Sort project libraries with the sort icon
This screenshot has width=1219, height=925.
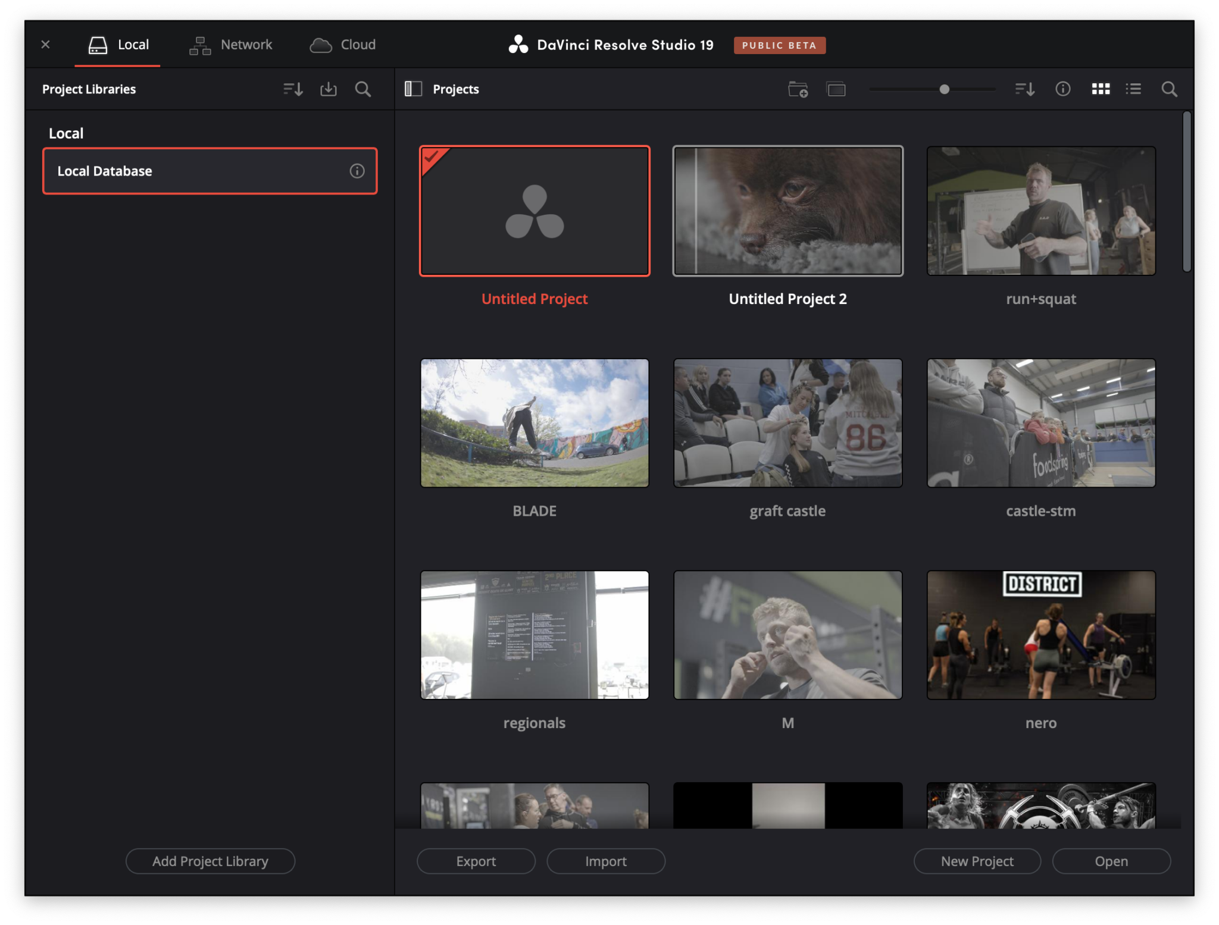click(293, 89)
